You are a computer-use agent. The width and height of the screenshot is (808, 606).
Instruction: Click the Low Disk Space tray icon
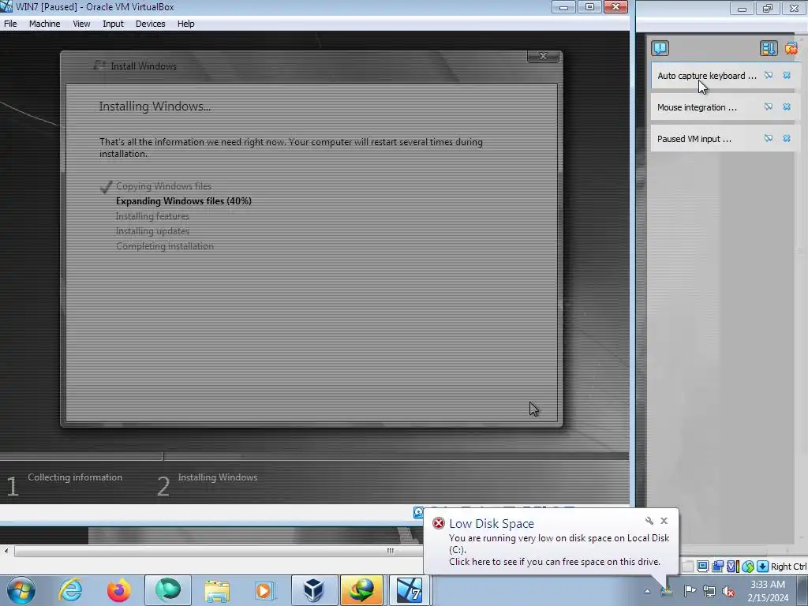[x=667, y=590]
